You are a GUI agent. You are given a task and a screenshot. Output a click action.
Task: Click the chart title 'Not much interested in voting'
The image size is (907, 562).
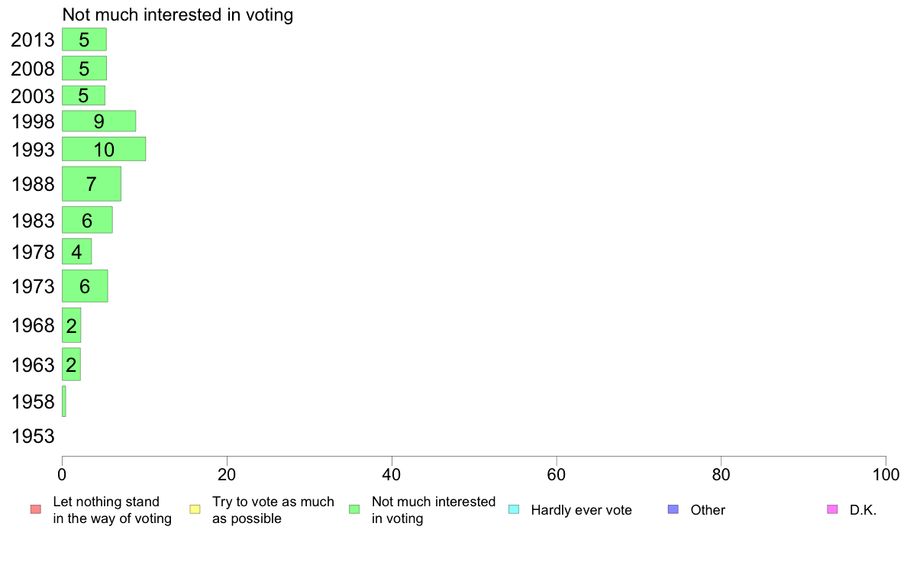pos(178,15)
